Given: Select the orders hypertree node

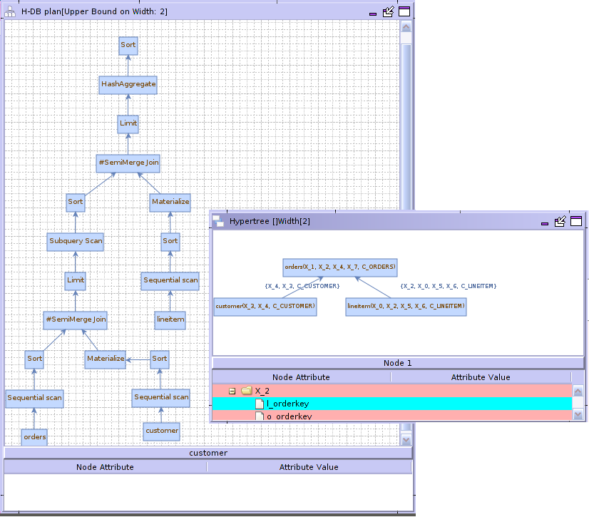Looking at the screenshot, I should [x=340, y=267].
